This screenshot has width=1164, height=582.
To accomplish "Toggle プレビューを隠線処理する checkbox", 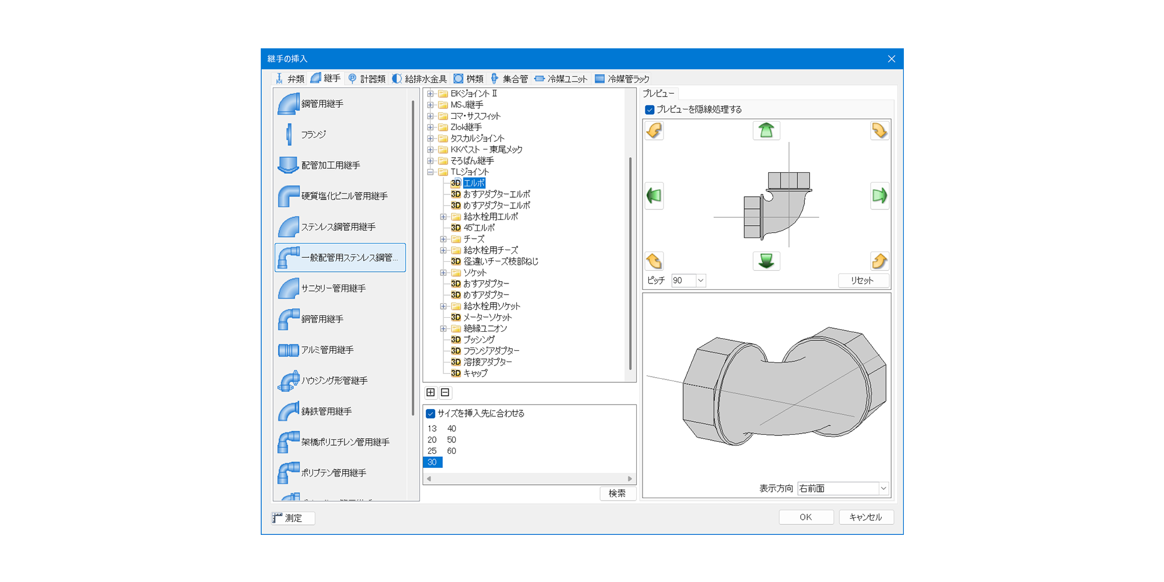I will (650, 109).
